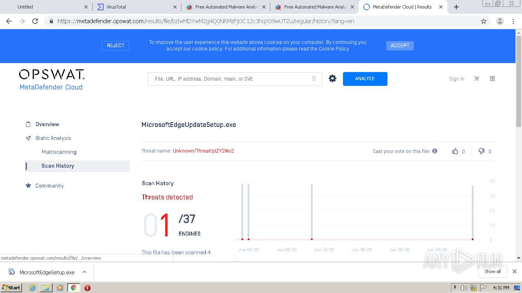Screen dimensions: 522x293
Task: Click the volume icon in the system tray
Action: pyautogui.click(x=464, y=288)
